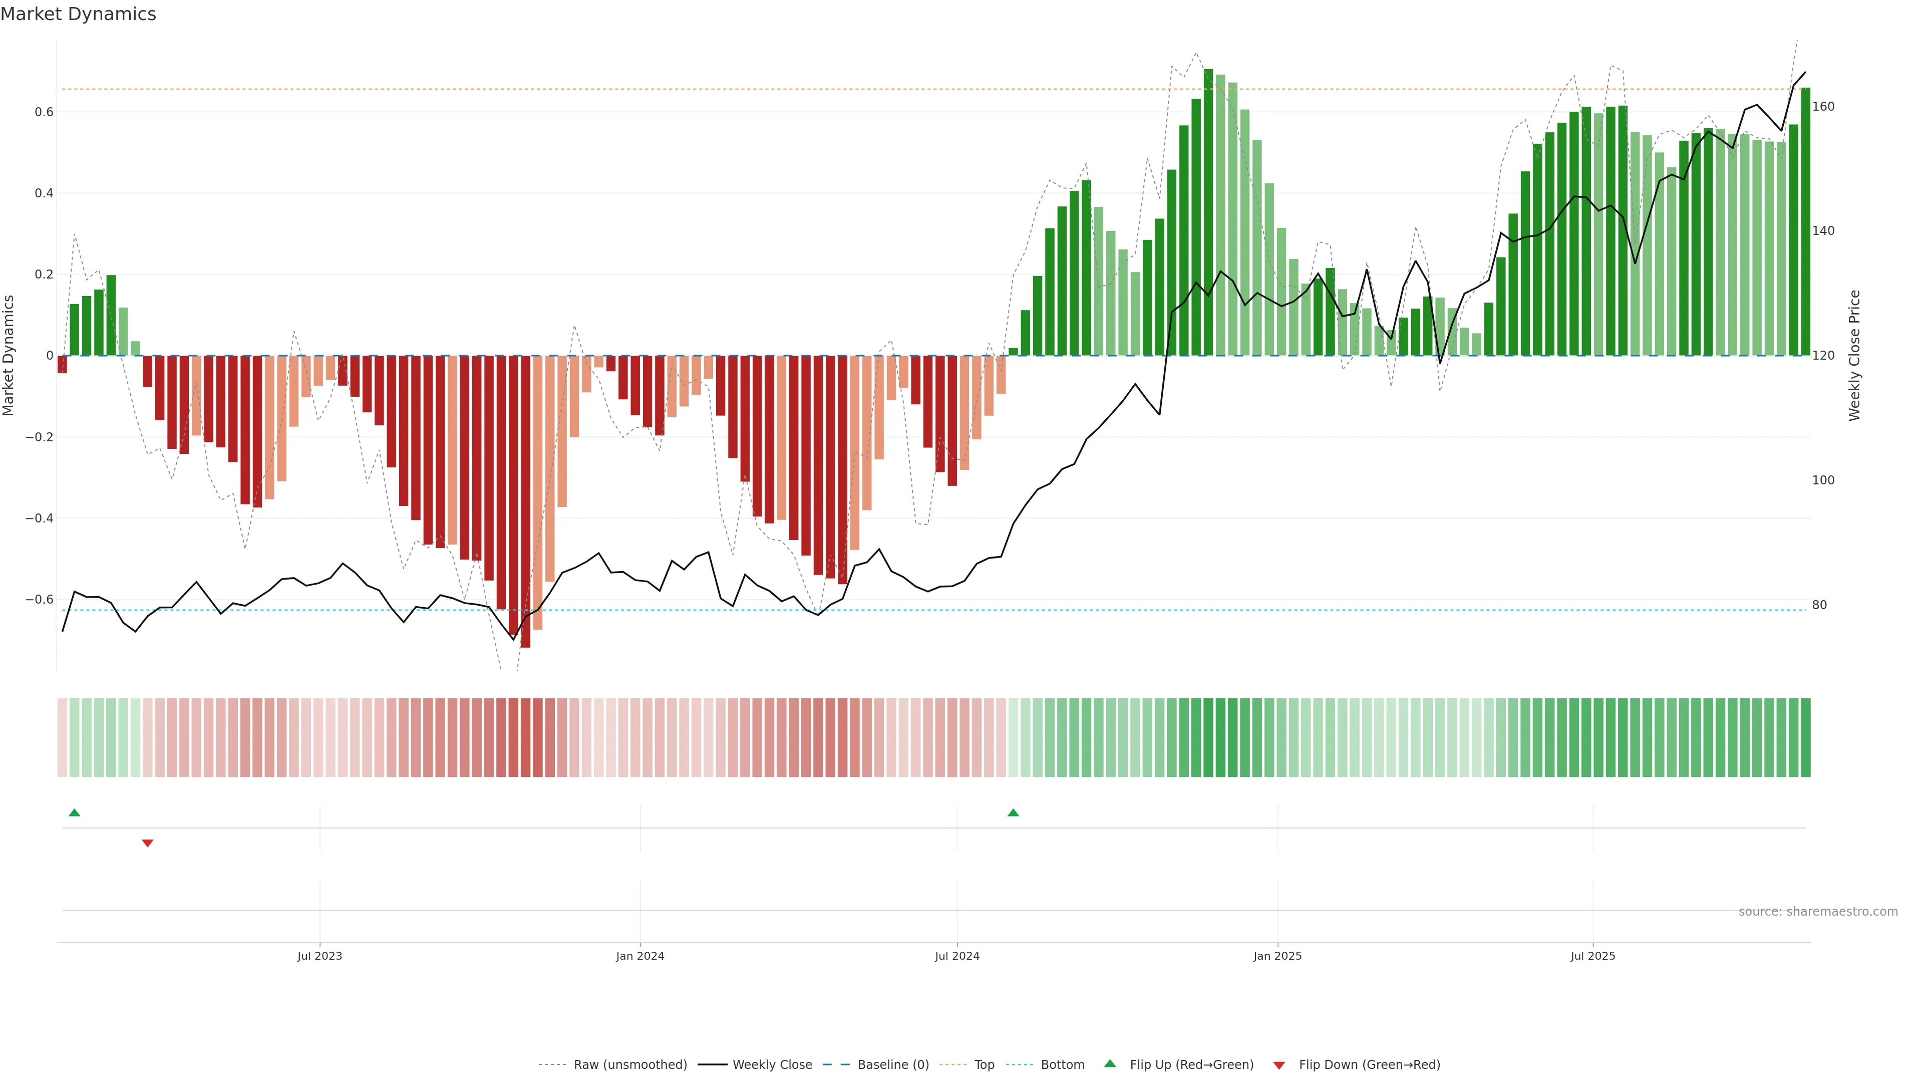
Task: Click the cyan dotted Bottom legend line icon
Action: point(1020,1064)
